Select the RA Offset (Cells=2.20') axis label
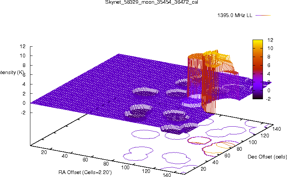This screenshot has width=287, height=177. coord(85,172)
